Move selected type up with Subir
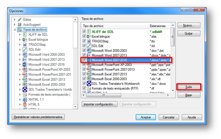Screen dimensions: 221x139 (189, 87)
